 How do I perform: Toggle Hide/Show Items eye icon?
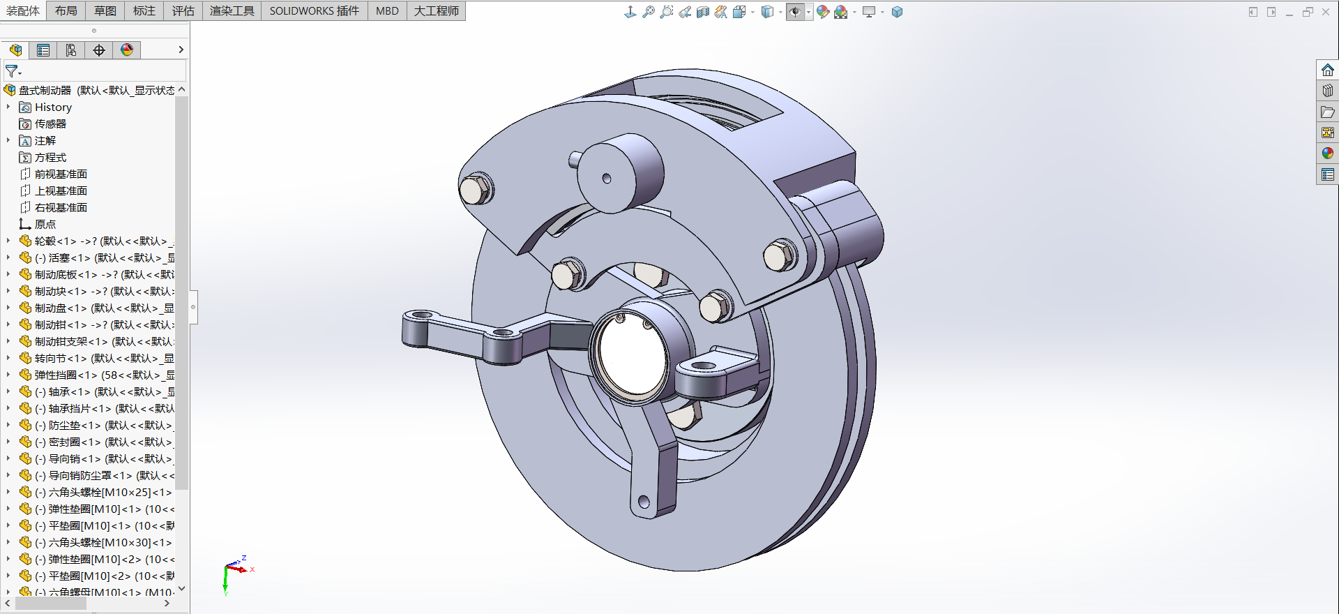pyautogui.click(x=795, y=12)
